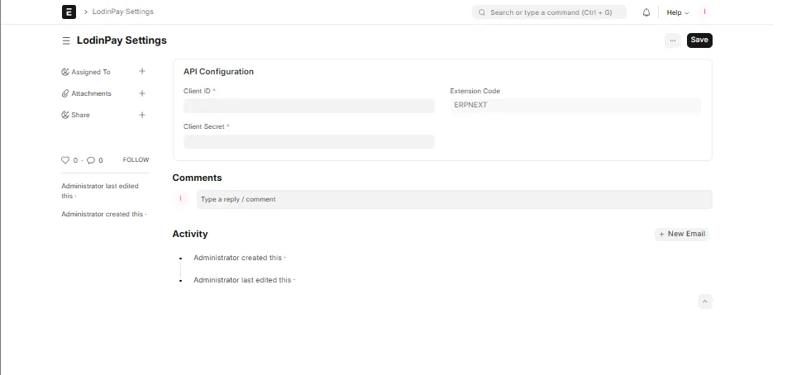Click the plus icon next to Assigned To

point(142,72)
